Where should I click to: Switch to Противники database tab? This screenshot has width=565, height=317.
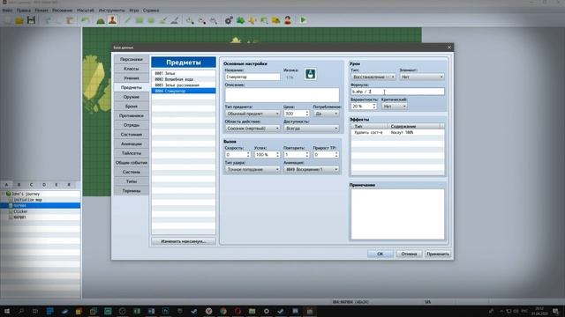tap(132, 115)
